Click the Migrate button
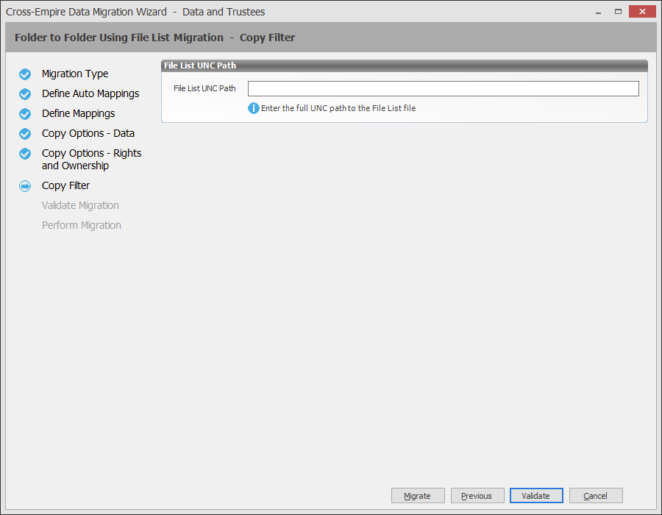 tap(418, 496)
